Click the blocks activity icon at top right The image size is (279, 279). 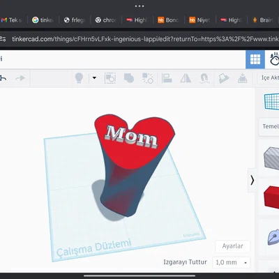[274, 59]
